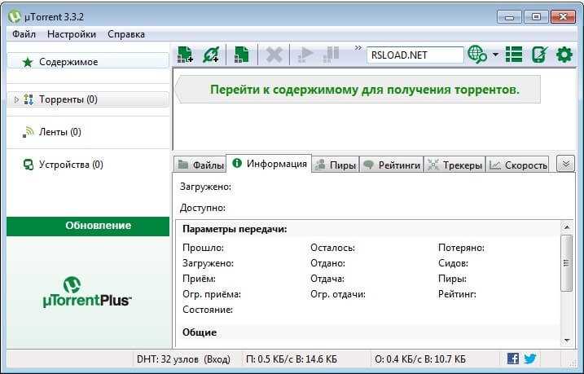Click the RSS icon beside Ленты
This screenshot has width=584, height=374.
[x=28, y=132]
